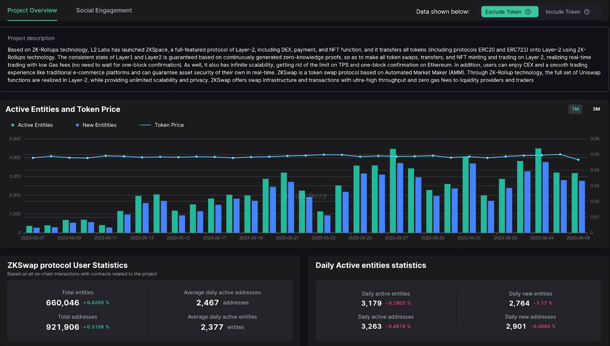Switch to the Social Engagement tab
The image size is (610, 346).
click(x=104, y=10)
